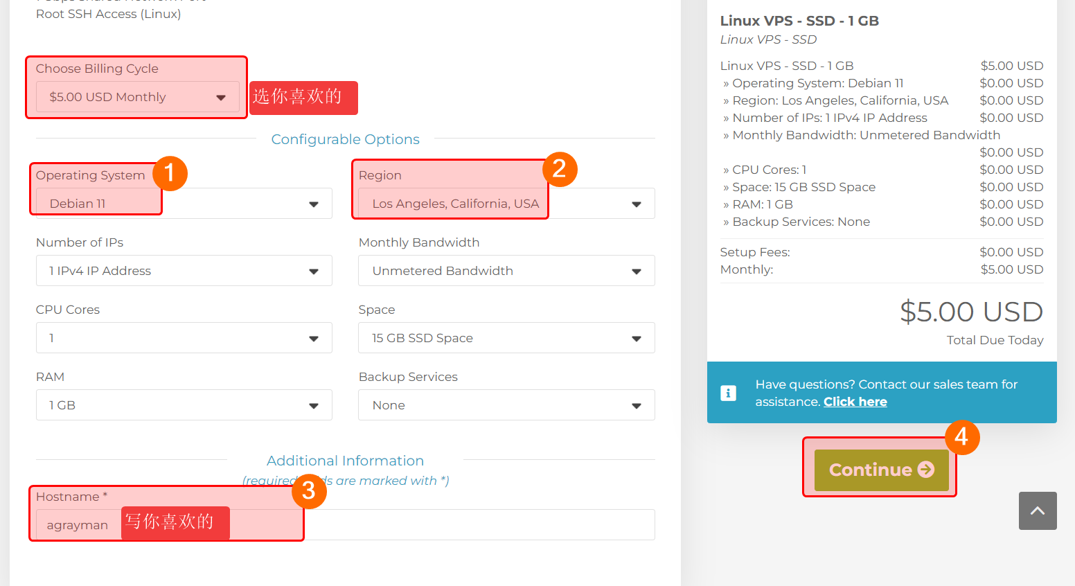This screenshot has width=1075, height=586.
Task: Expand the Operating System dropdown
Action: point(184,204)
